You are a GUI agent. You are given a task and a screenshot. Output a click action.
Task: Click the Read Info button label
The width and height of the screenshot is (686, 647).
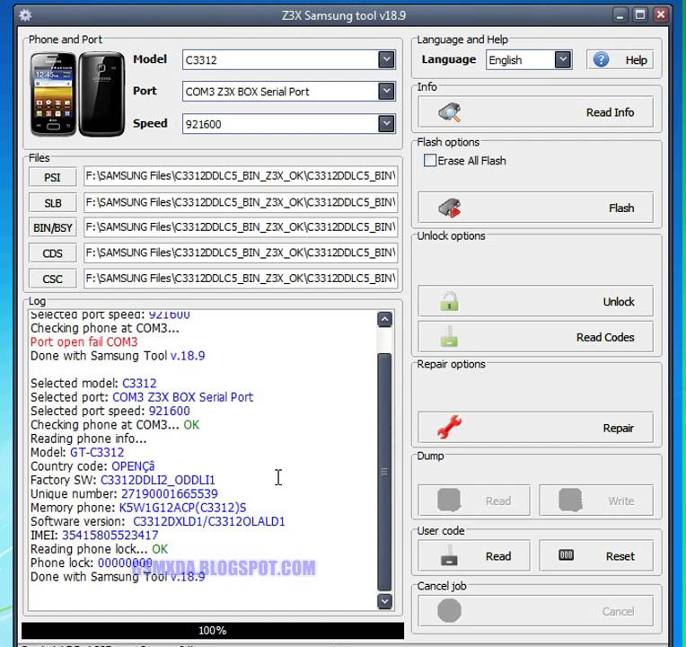point(610,112)
